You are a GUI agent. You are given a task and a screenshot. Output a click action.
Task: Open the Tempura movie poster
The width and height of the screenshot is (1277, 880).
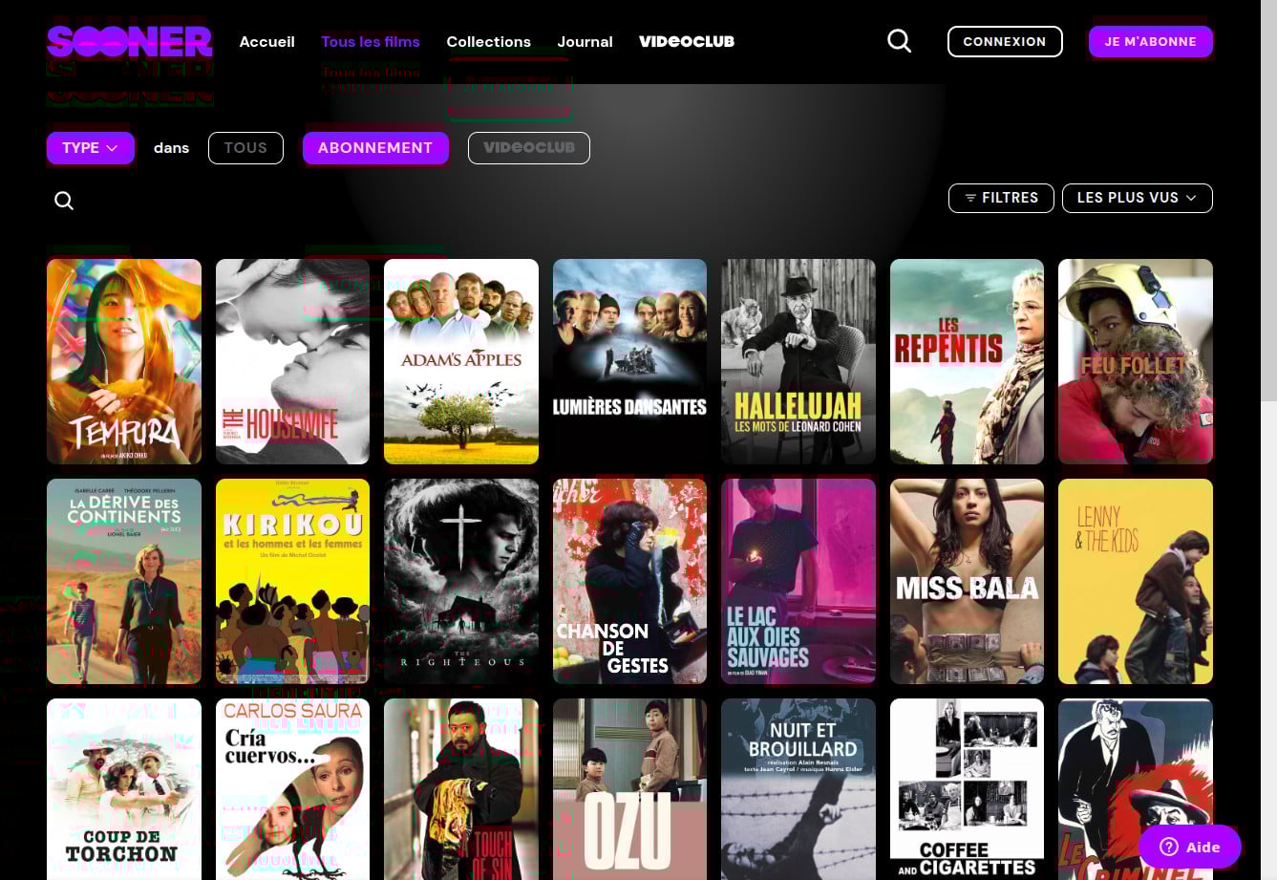124,361
